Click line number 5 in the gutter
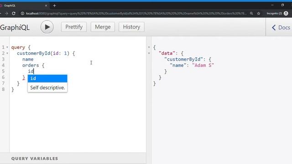This screenshot has height=164, width=292. pos(3,71)
